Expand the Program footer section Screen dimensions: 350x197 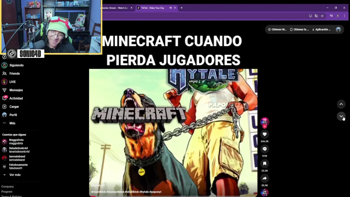pyautogui.click(x=7, y=192)
